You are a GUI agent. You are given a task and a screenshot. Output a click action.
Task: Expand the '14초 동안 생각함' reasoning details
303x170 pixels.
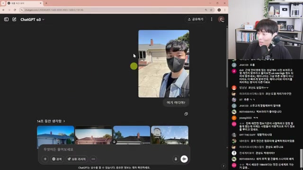(x=51, y=121)
